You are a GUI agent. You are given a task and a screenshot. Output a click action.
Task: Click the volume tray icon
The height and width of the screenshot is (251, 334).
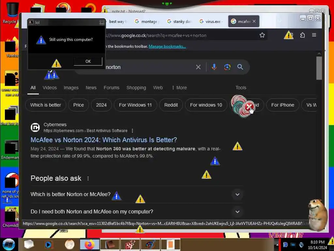301,245
